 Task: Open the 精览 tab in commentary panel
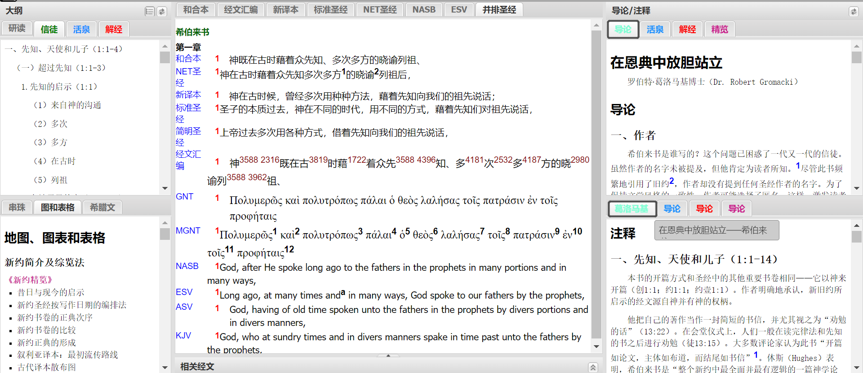719,29
